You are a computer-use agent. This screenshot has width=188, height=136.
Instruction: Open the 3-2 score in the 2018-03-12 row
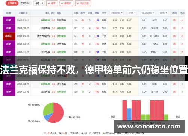point(53,20)
